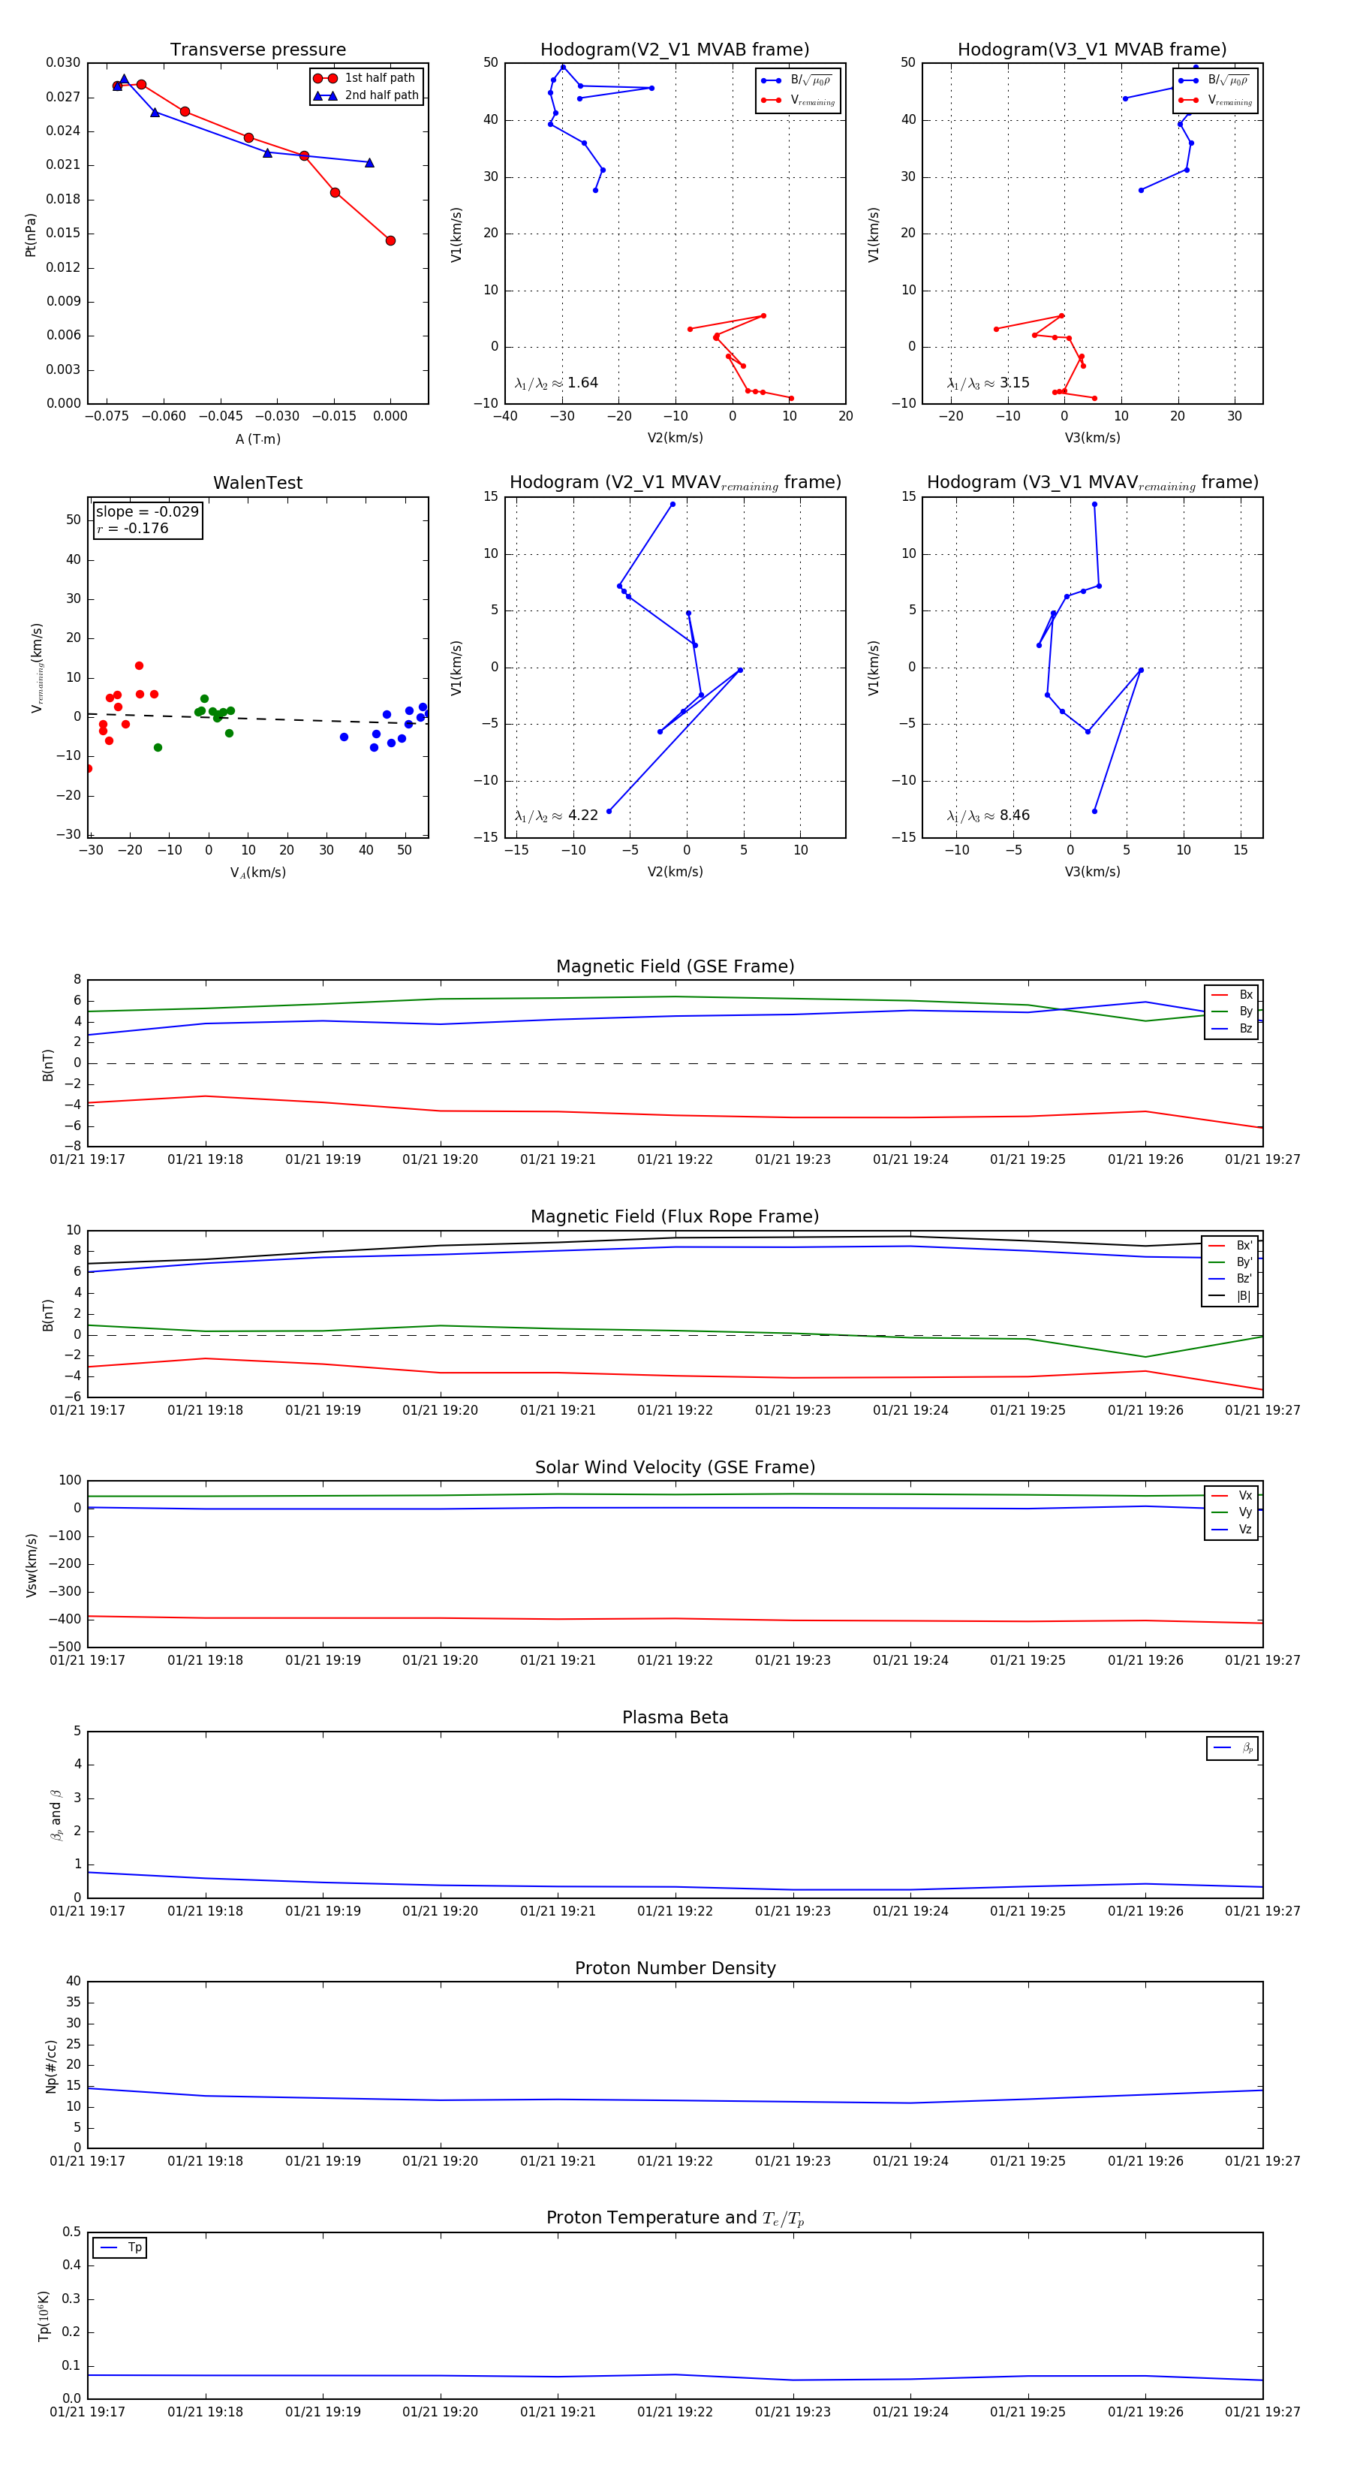
Task: Click the last red circle in Transverse pressure
Action: (390, 240)
